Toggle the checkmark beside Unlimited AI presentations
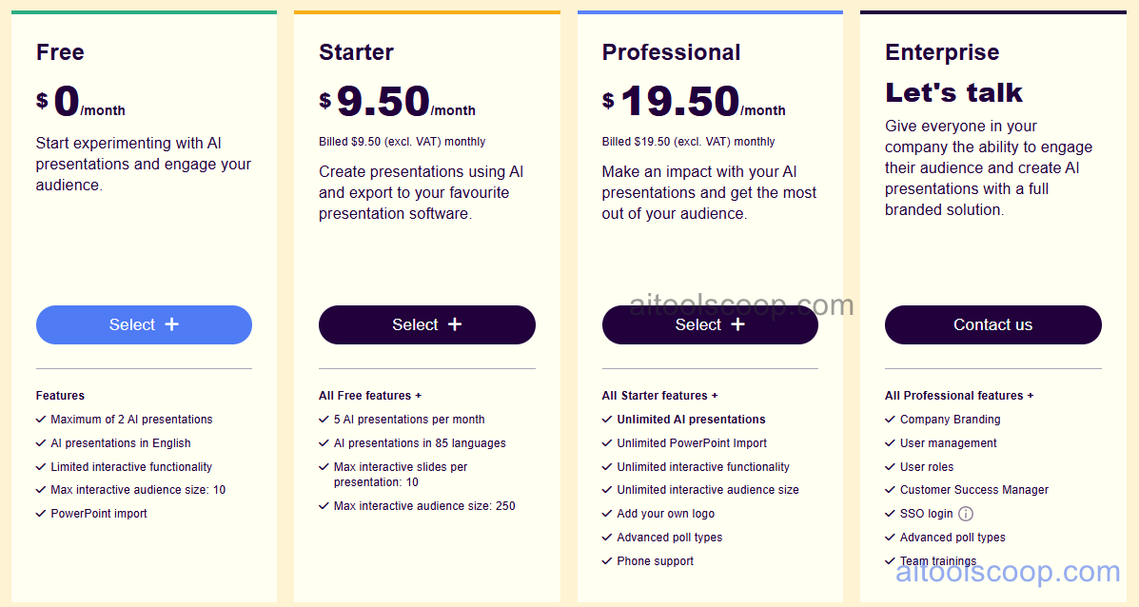 pyautogui.click(x=606, y=419)
